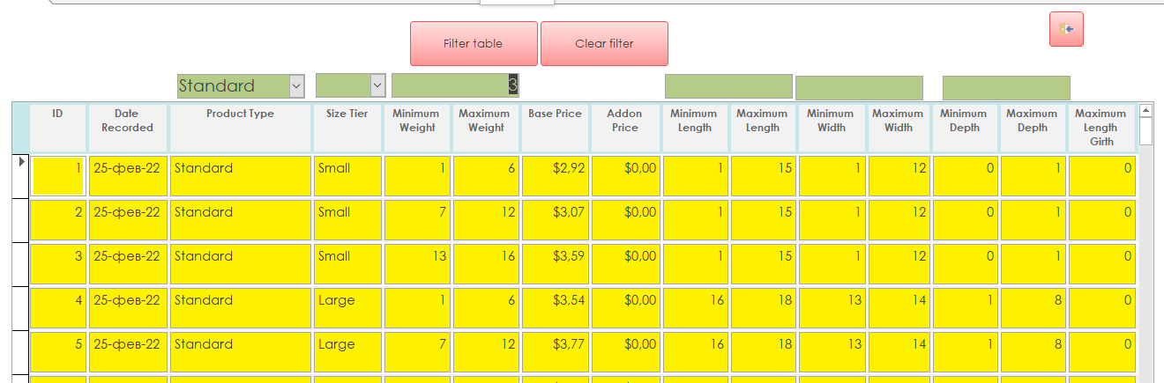
Task: Select the record selector for row ID 3
Action: [x=21, y=264]
